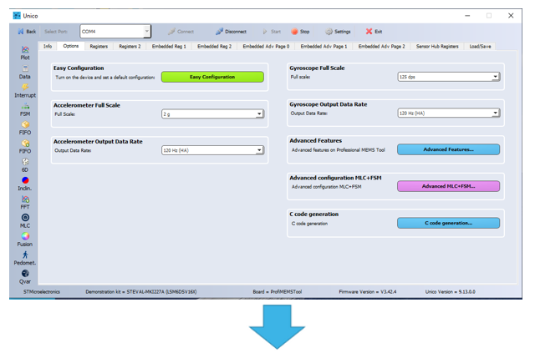Select the Options tab
The height and width of the screenshot is (363, 535).
point(70,46)
